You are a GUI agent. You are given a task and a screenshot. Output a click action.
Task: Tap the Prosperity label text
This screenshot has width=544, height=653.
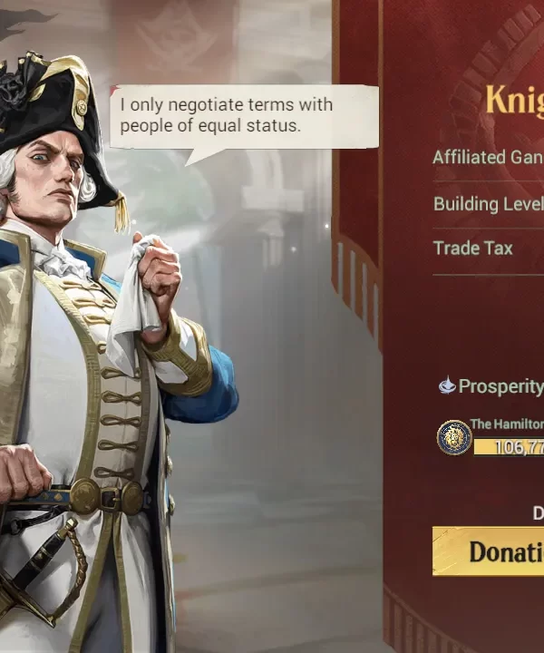[501, 386]
